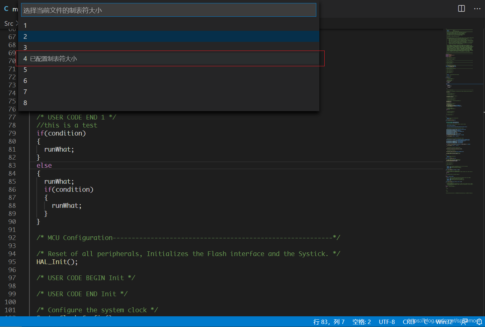Screen dimensions: 485x327
Task: Select tab size 3 from the list
Action: (x=169, y=48)
